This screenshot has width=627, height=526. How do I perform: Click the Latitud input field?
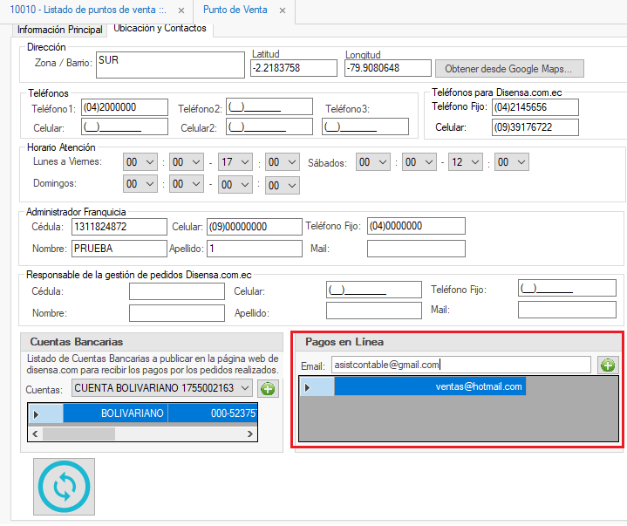(292, 68)
